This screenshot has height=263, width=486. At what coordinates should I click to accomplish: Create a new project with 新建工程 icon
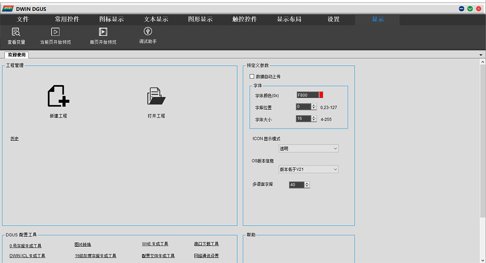point(58,96)
